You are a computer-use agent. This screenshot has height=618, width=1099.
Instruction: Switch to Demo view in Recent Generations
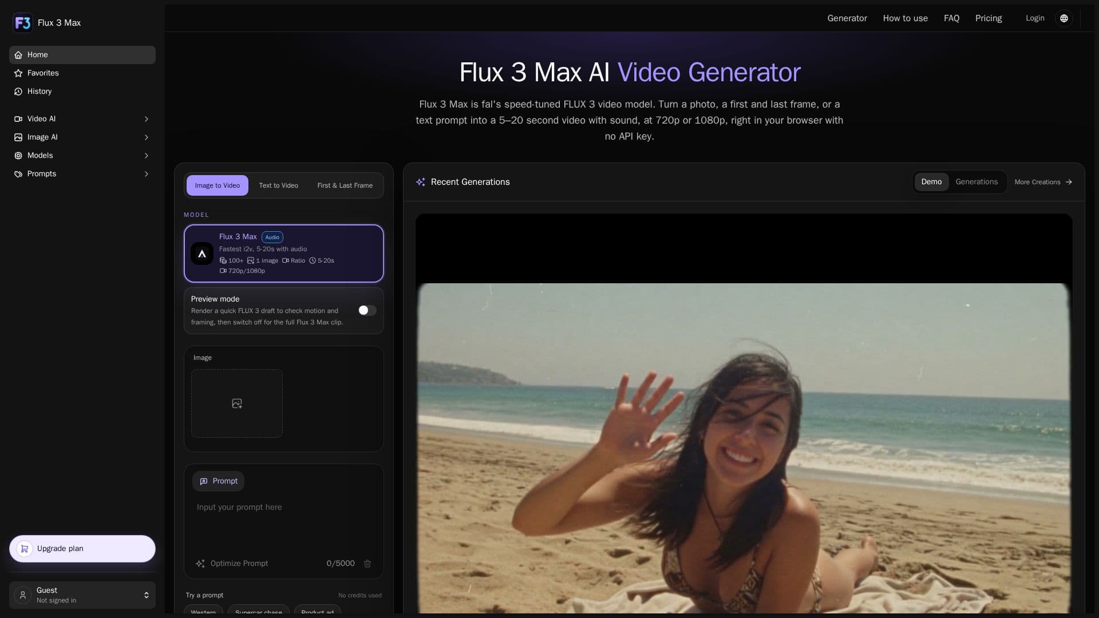931,182
